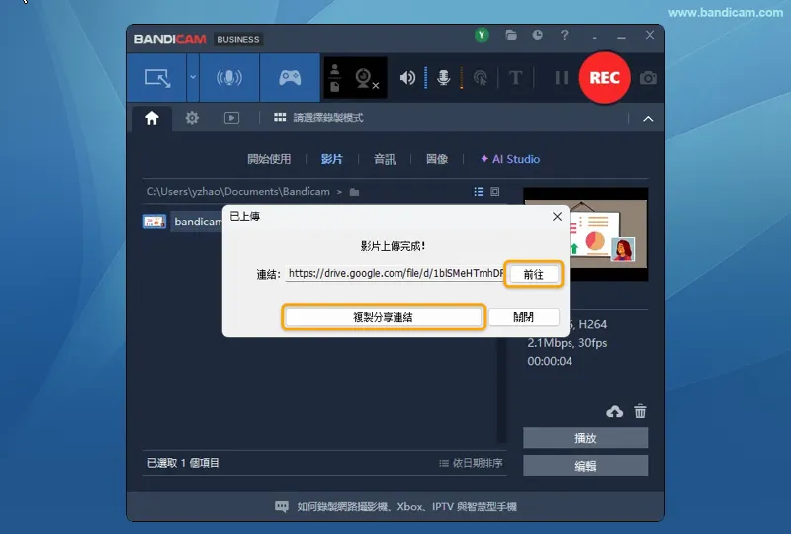The height and width of the screenshot is (534, 791).
Task: Toggle the webcam overlay icon
Action: (367, 78)
